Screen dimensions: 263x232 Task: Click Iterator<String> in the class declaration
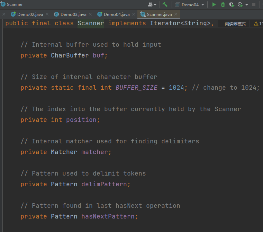pos(180,23)
